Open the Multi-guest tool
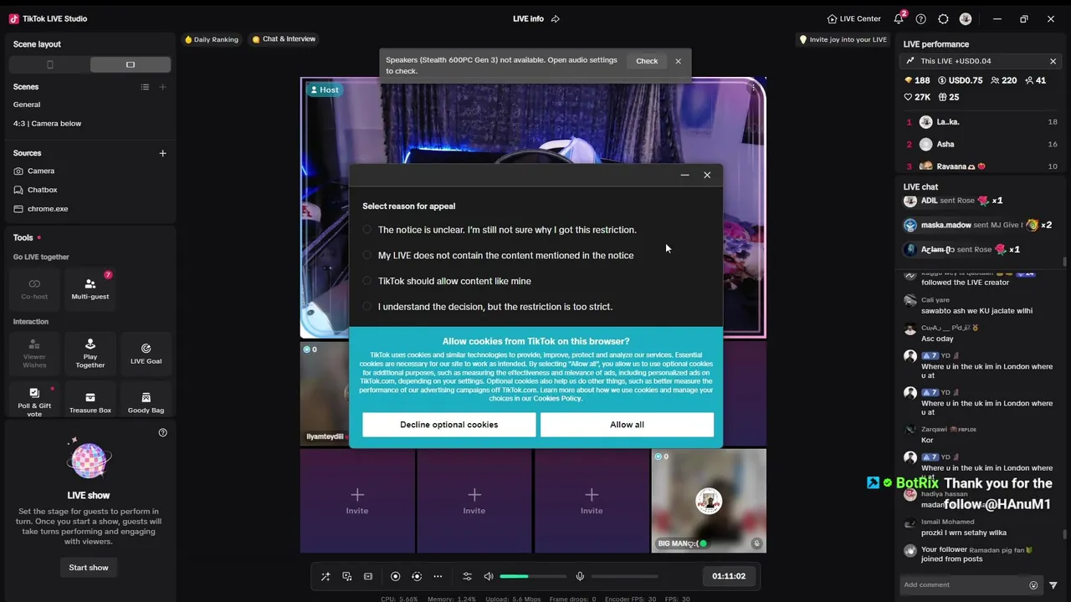Screen dimensions: 1071x602 coord(90,288)
